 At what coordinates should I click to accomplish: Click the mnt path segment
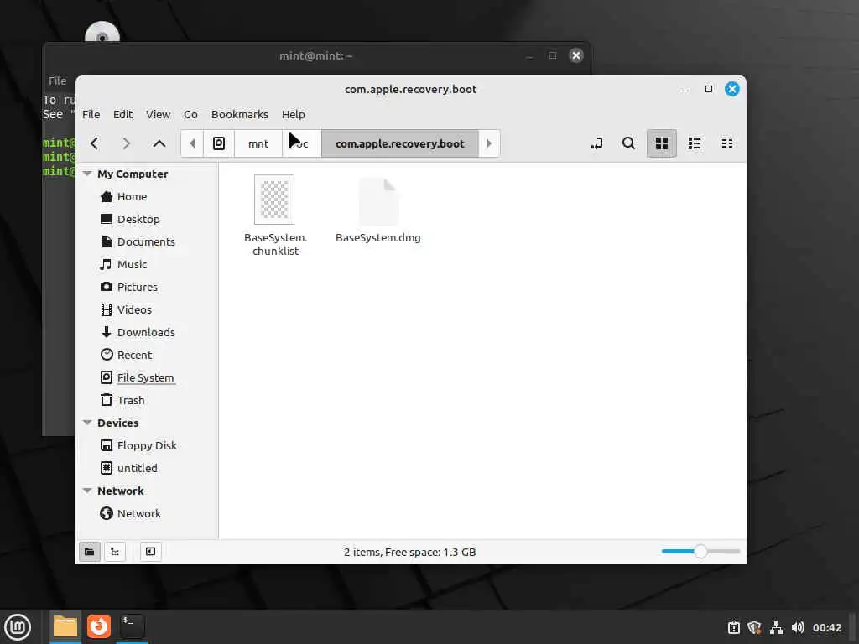(x=258, y=143)
